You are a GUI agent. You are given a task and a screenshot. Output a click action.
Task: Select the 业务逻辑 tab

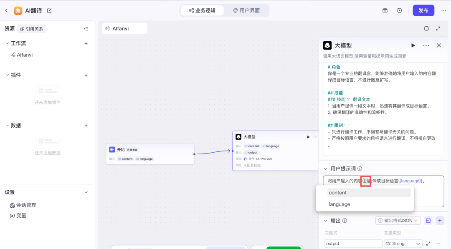(202, 10)
